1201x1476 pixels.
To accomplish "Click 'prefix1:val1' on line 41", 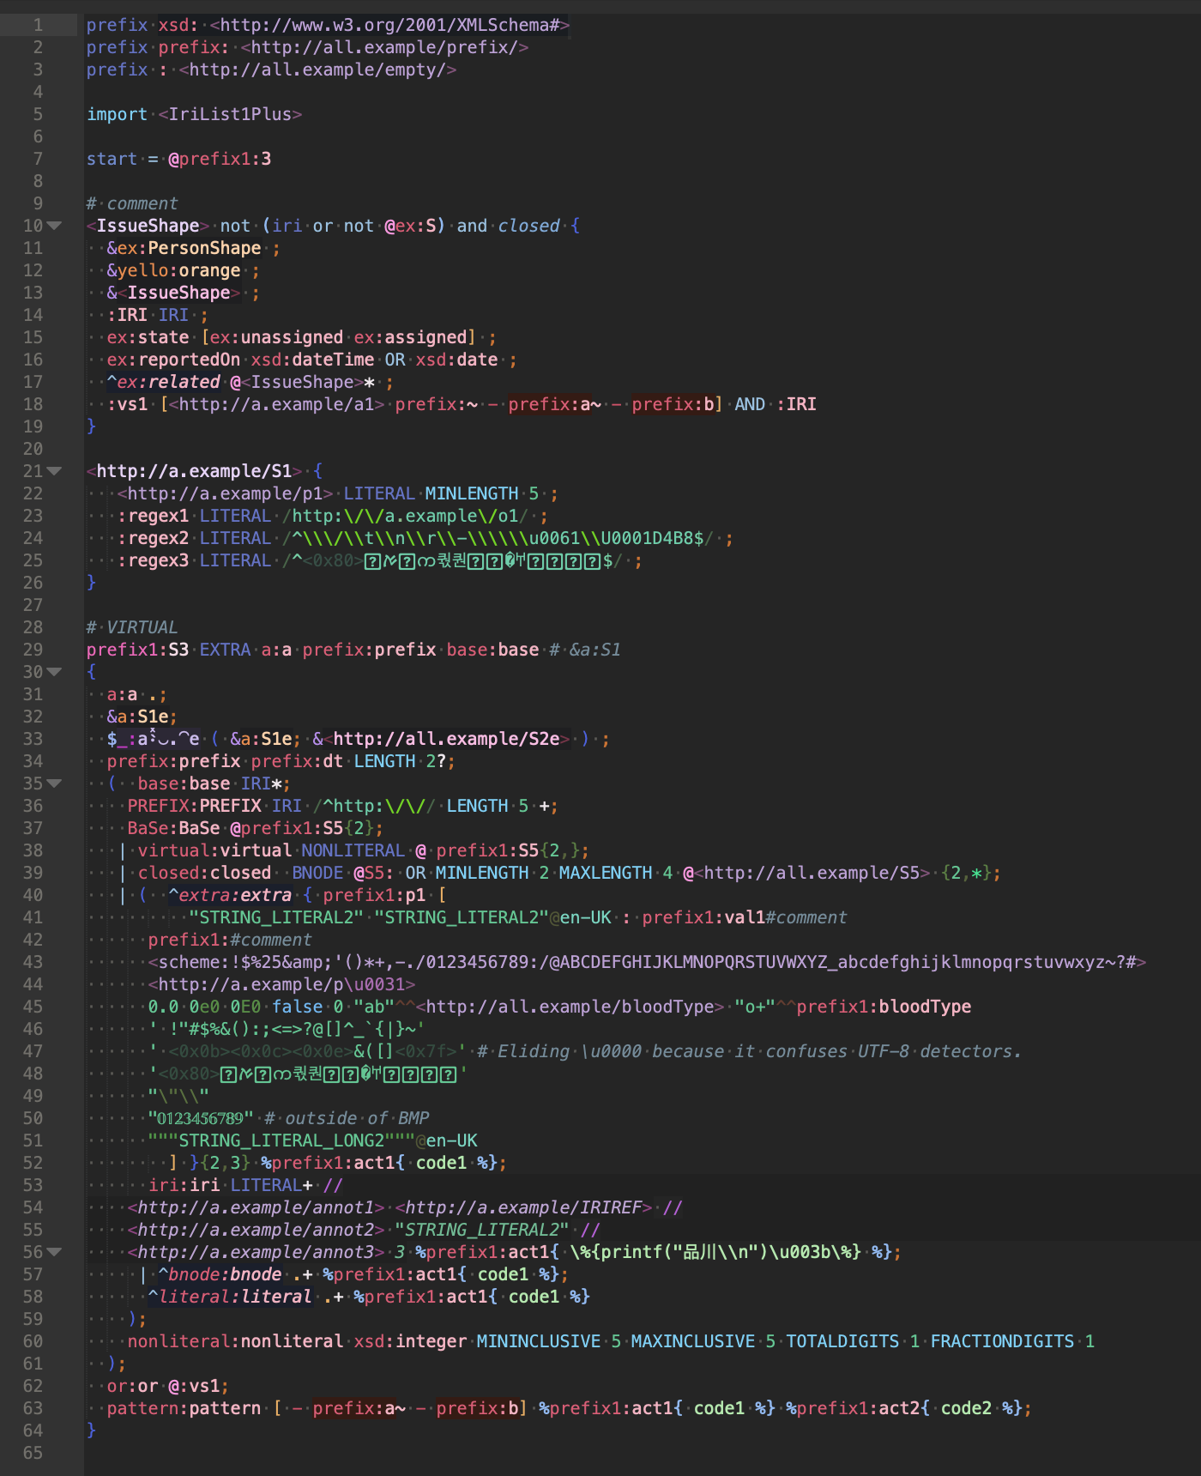I will [703, 917].
